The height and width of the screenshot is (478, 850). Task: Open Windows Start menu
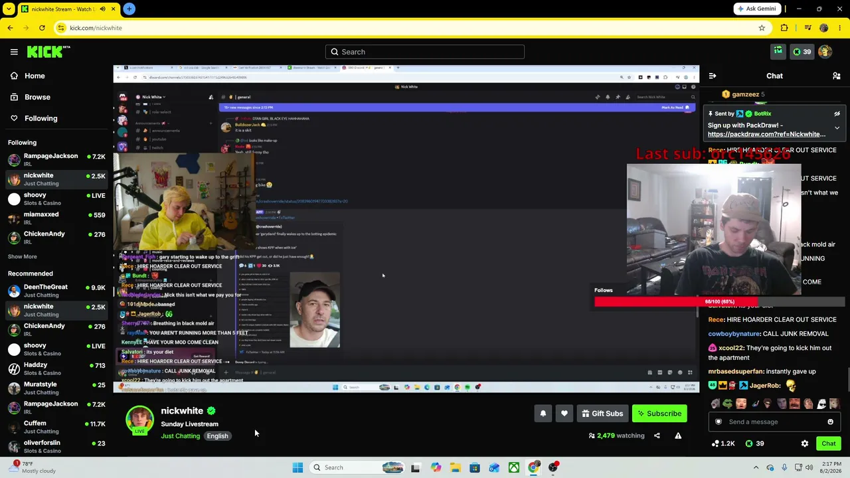point(297,467)
